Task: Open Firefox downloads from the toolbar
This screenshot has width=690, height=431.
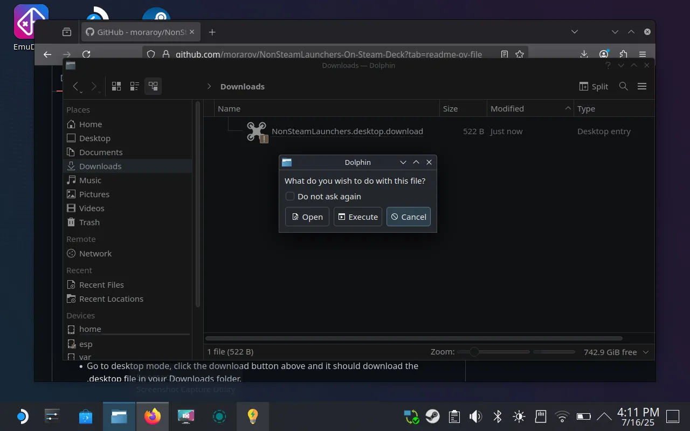Action: tap(584, 54)
